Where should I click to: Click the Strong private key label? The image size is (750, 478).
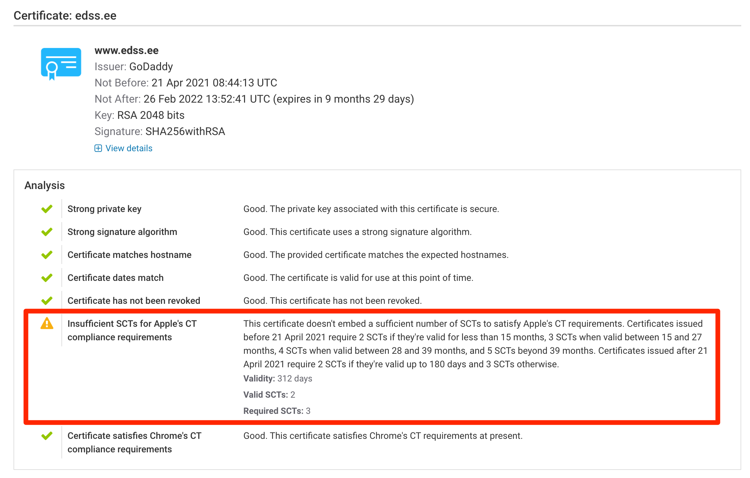pos(104,209)
